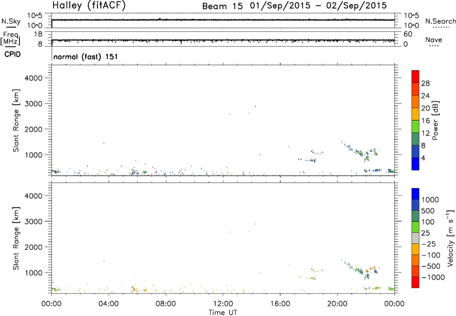Screen dimensions: 456x316
Task: Click the "N.Sky" legend label
Action: 11,21
